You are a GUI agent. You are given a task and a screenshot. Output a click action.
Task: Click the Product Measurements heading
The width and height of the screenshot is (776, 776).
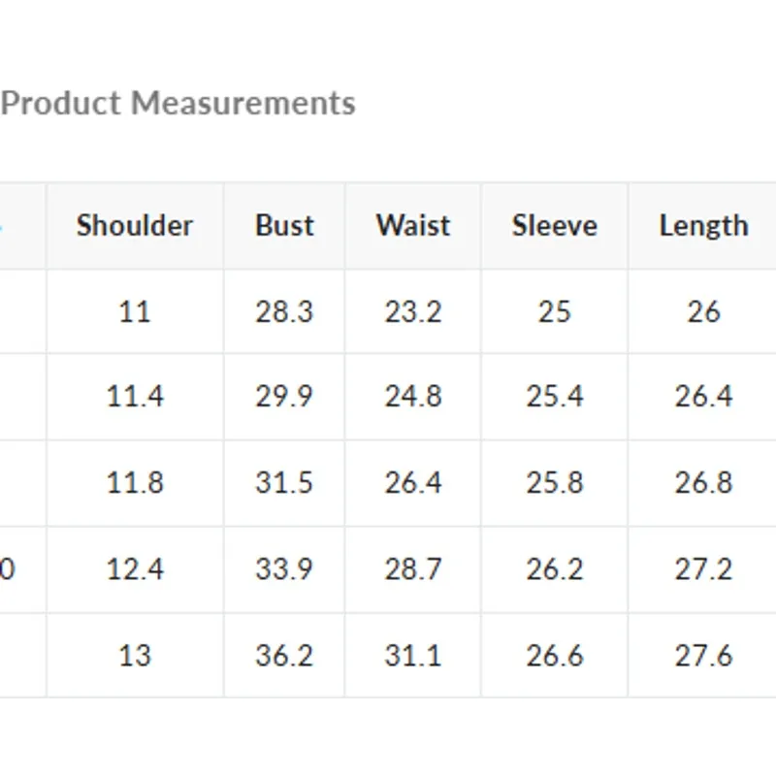click(x=178, y=103)
